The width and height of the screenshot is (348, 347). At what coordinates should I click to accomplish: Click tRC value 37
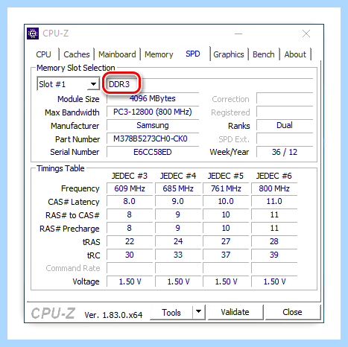click(226, 255)
